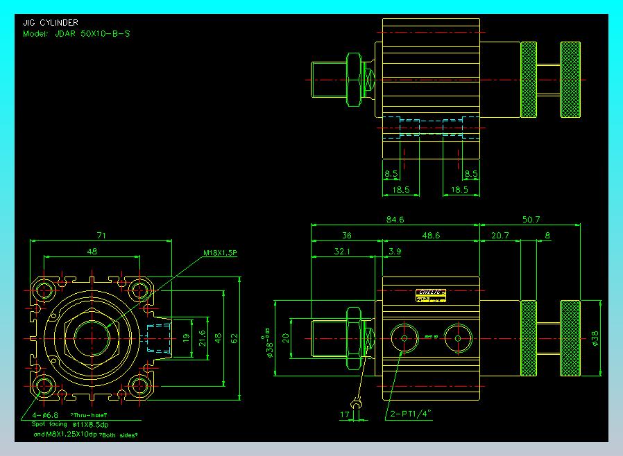Viewport: 623px width, 456px height.
Task: Click the 20 rod diameter dimension
Action: [x=286, y=338]
